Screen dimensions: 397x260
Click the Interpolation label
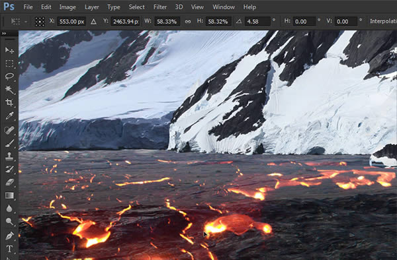point(383,21)
